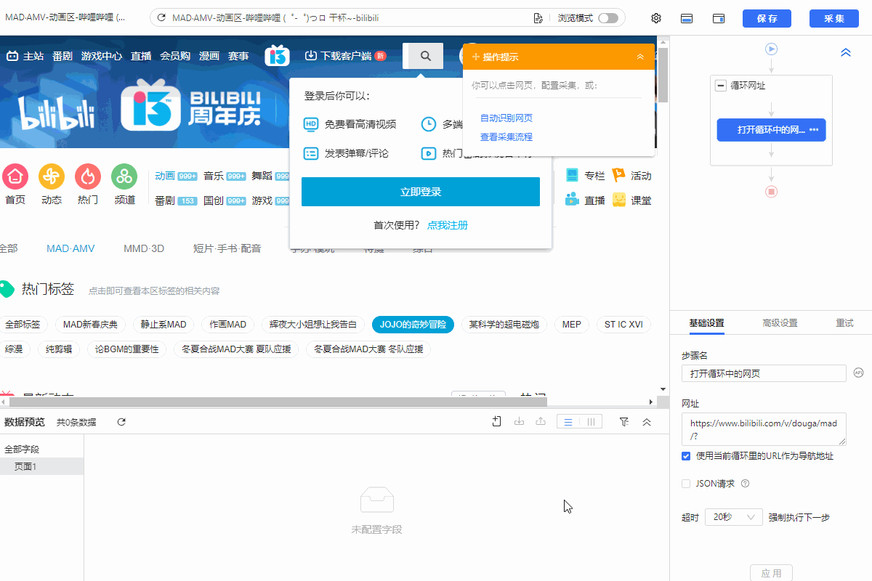Click the reload icon in the address bar
Screen dimensions: 872x581
[x=161, y=18]
